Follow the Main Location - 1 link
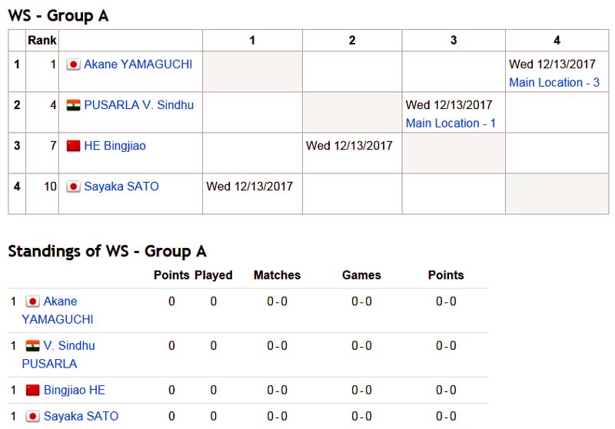 click(450, 124)
